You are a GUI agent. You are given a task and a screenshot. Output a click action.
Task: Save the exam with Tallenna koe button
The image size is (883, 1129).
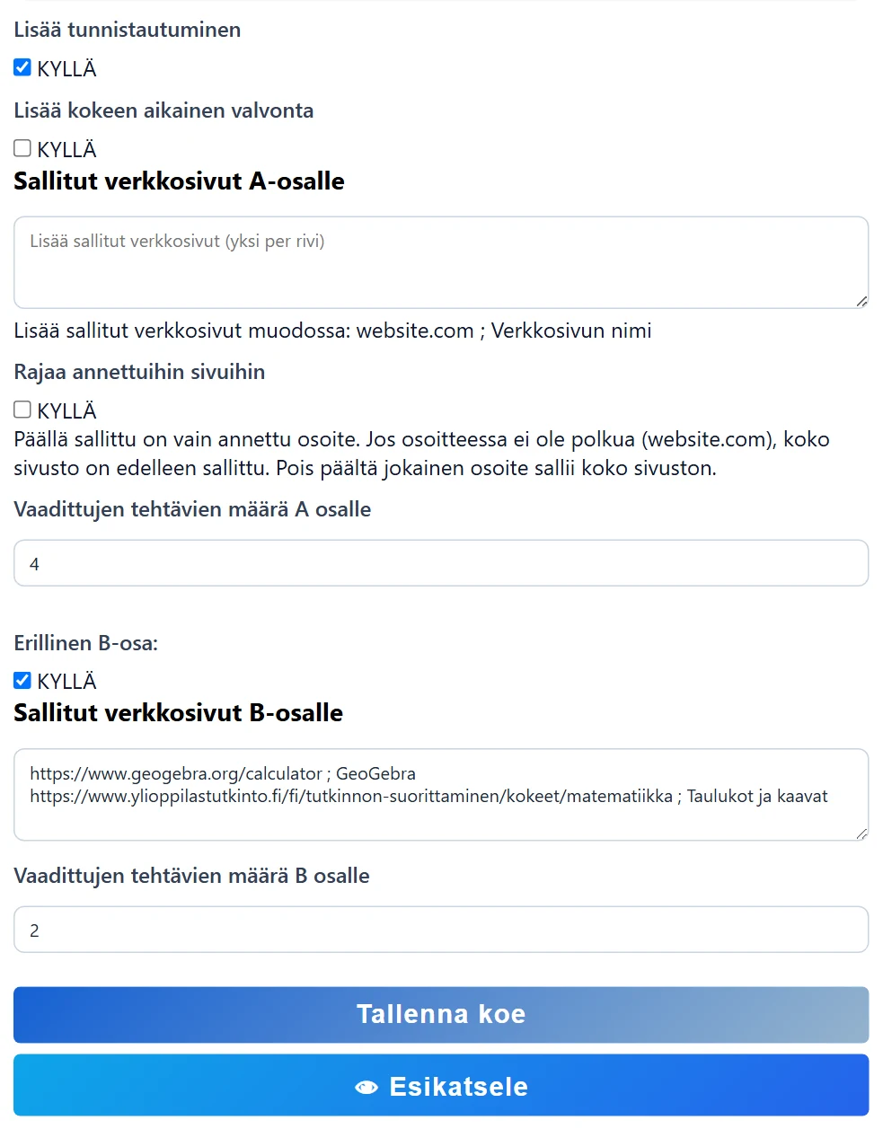point(441,1014)
